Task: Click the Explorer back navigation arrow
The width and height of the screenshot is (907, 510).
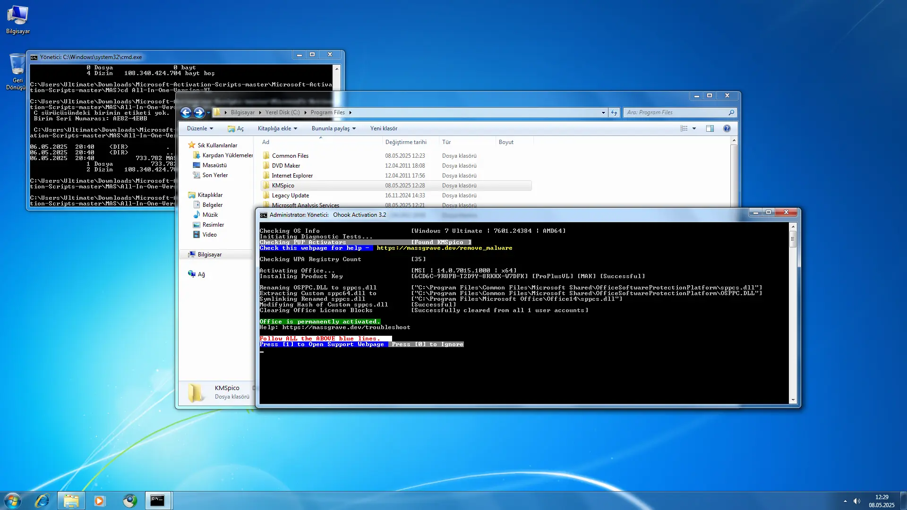Action: point(186,112)
